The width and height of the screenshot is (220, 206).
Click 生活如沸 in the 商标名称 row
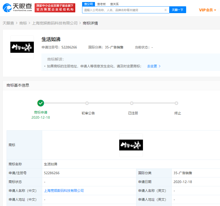tap(51, 164)
